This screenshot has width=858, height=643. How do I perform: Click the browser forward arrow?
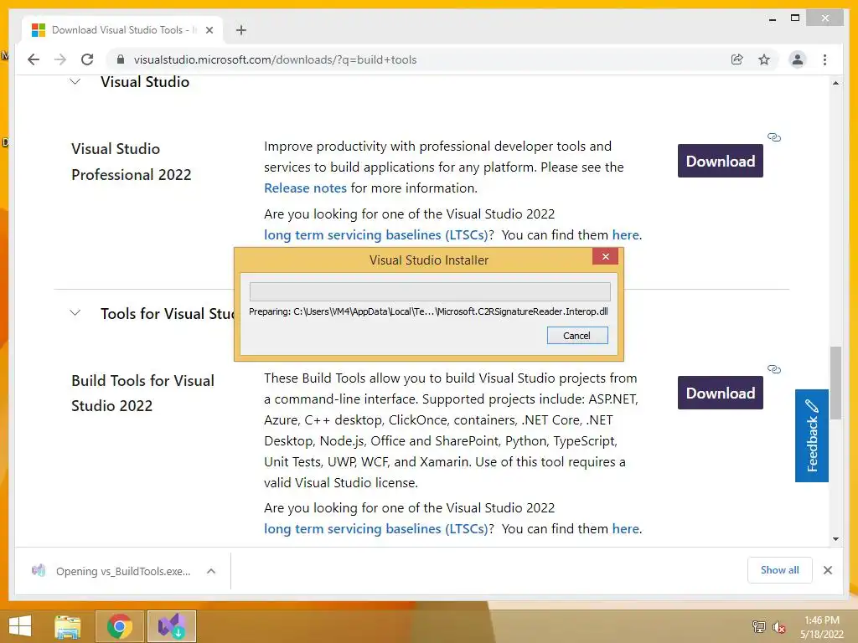60,59
